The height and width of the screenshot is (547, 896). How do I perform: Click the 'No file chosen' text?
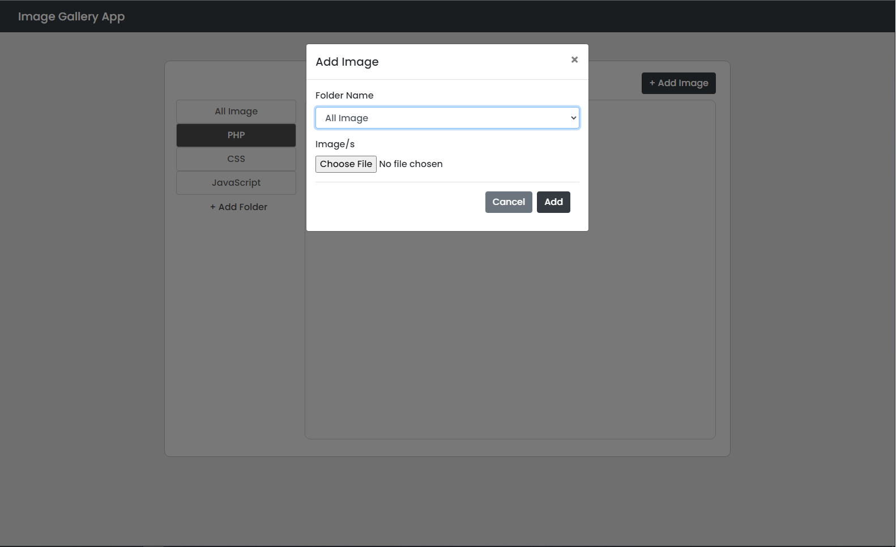pyautogui.click(x=411, y=164)
